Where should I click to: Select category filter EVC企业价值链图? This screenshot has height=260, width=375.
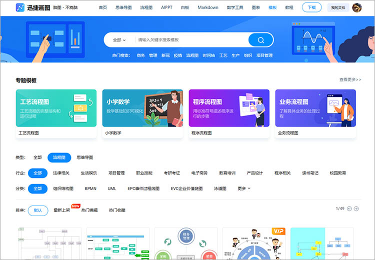coord(187,188)
